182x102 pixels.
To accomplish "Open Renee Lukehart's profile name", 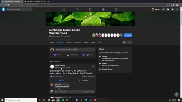I will 60,65.
